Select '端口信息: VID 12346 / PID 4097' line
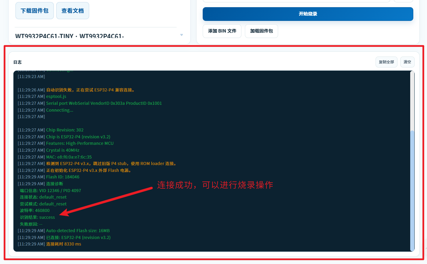The height and width of the screenshot is (264, 427). pyautogui.click(x=50, y=190)
